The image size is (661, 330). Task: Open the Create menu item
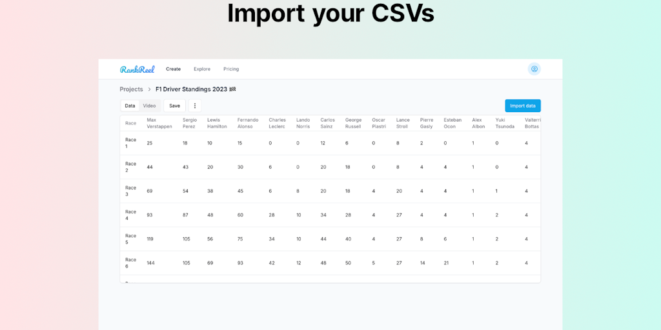(173, 69)
